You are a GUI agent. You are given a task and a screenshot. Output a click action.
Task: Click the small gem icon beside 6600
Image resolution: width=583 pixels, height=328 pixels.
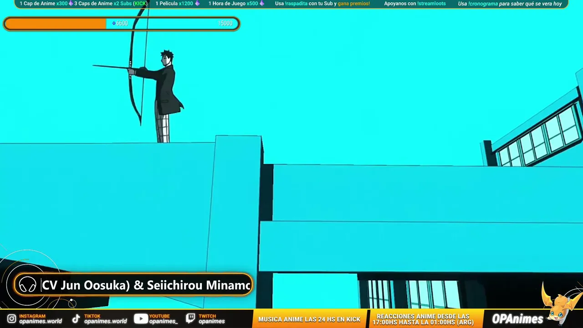click(x=114, y=23)
